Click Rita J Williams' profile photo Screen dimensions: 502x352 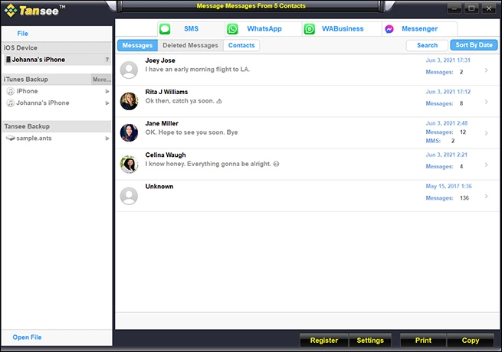pyautogui.click(x=130, y=101)
